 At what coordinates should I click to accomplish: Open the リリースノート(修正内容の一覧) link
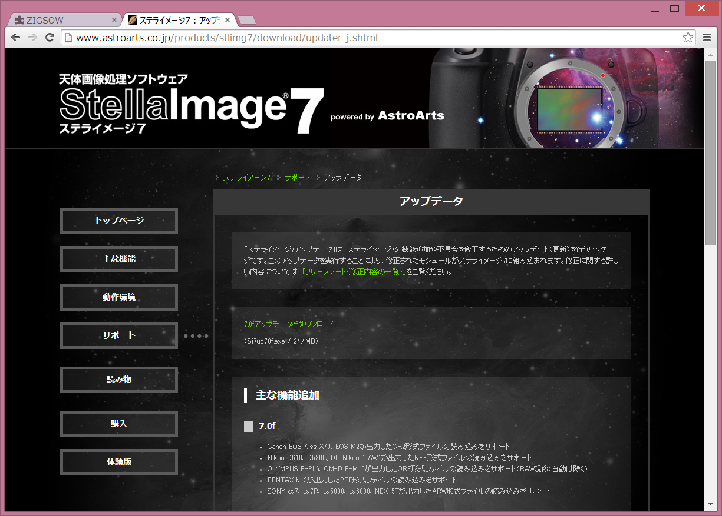click(354, 272)
